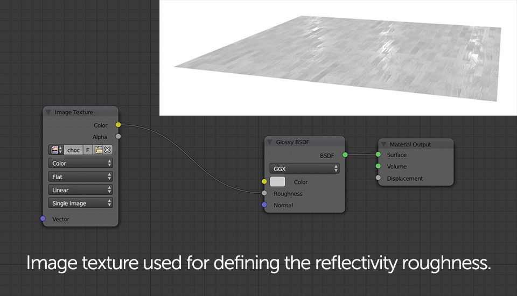Open image file with folder icon
Screen dimensions: 517x296
[98, 150]
